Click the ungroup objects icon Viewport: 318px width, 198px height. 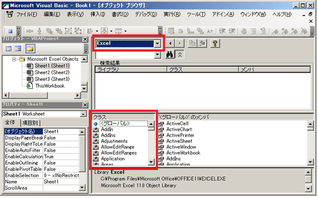click(78, 31)
